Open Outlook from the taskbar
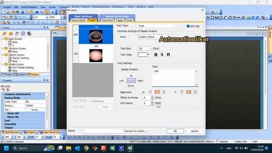Image resolution: width=272 pixels, height=153 pixels. tap(77, 148)
